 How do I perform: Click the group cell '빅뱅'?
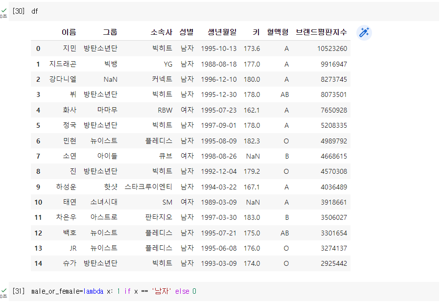[x=111, y=64]
